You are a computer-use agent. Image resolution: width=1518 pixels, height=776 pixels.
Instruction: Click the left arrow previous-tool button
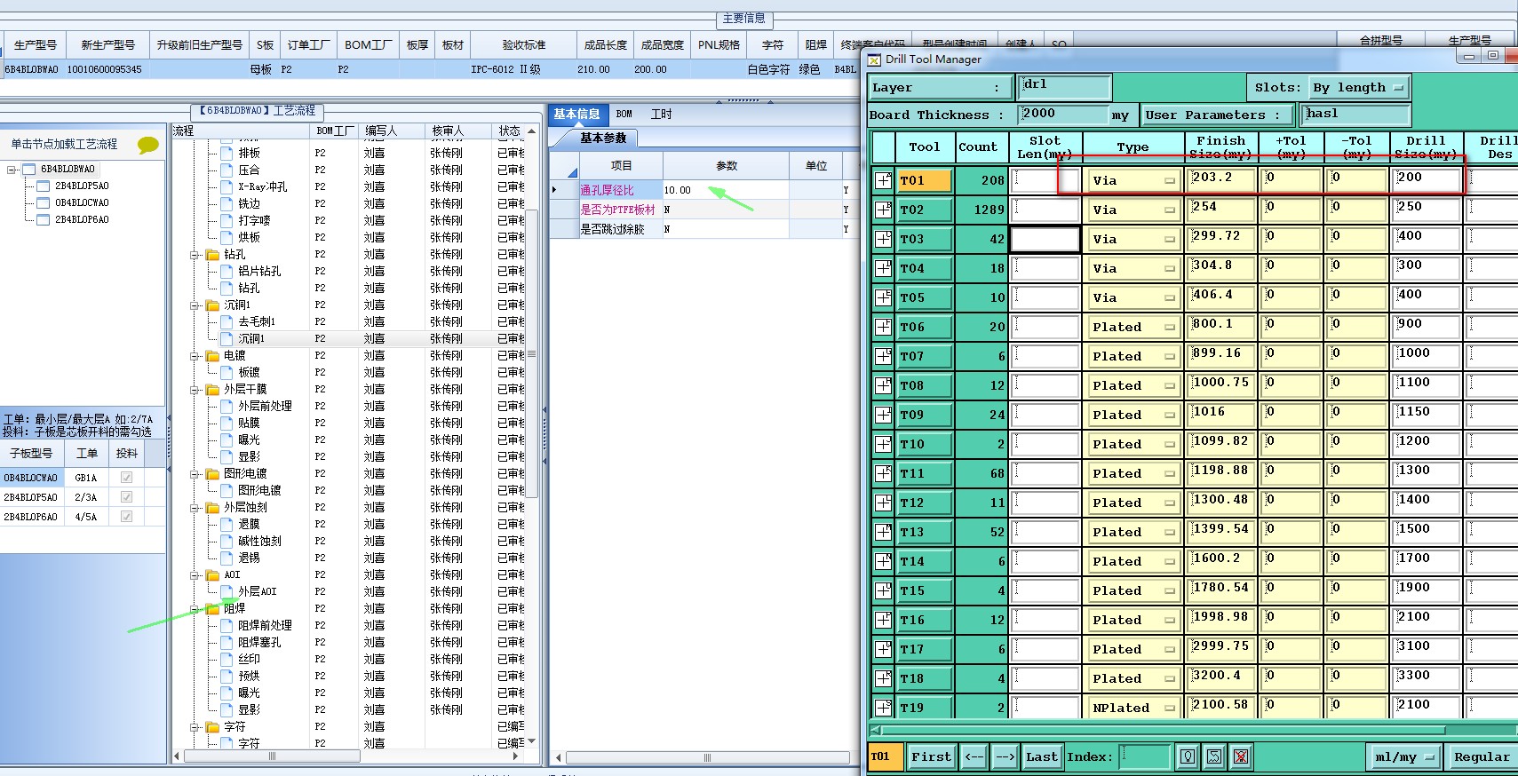click(x=974, y=756)
